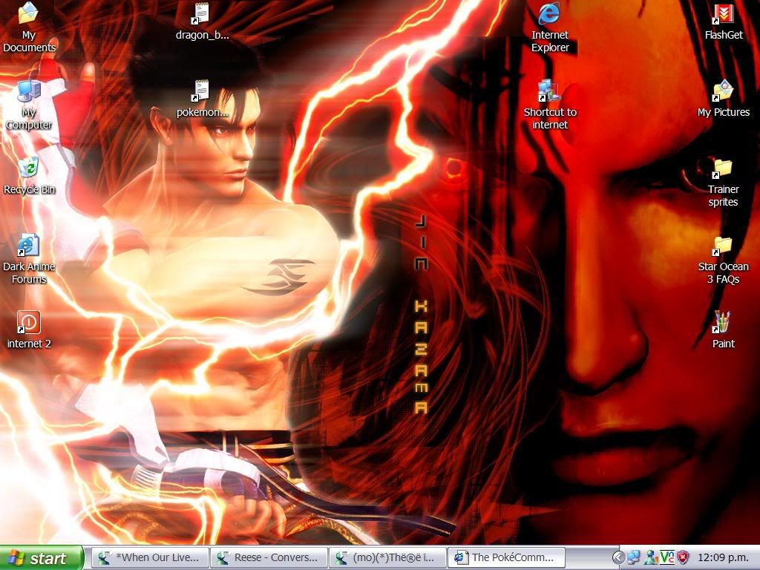Select the dragon_b... notepad shortcut

point(202,21)
